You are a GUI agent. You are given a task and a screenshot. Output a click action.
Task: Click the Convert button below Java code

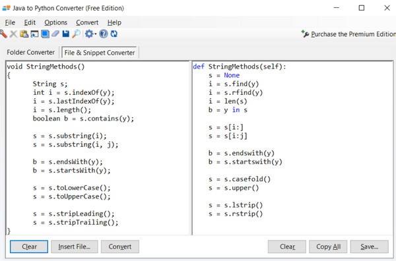pos(120,246)
